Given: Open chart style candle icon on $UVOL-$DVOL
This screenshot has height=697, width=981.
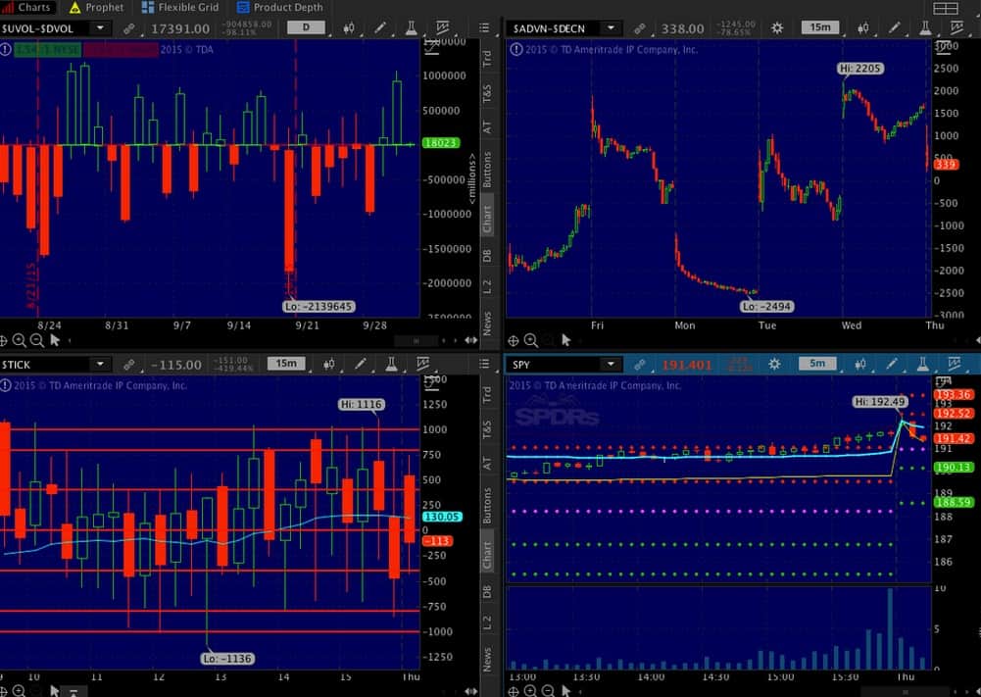Looking at the screenshot, I should point(349,28).
